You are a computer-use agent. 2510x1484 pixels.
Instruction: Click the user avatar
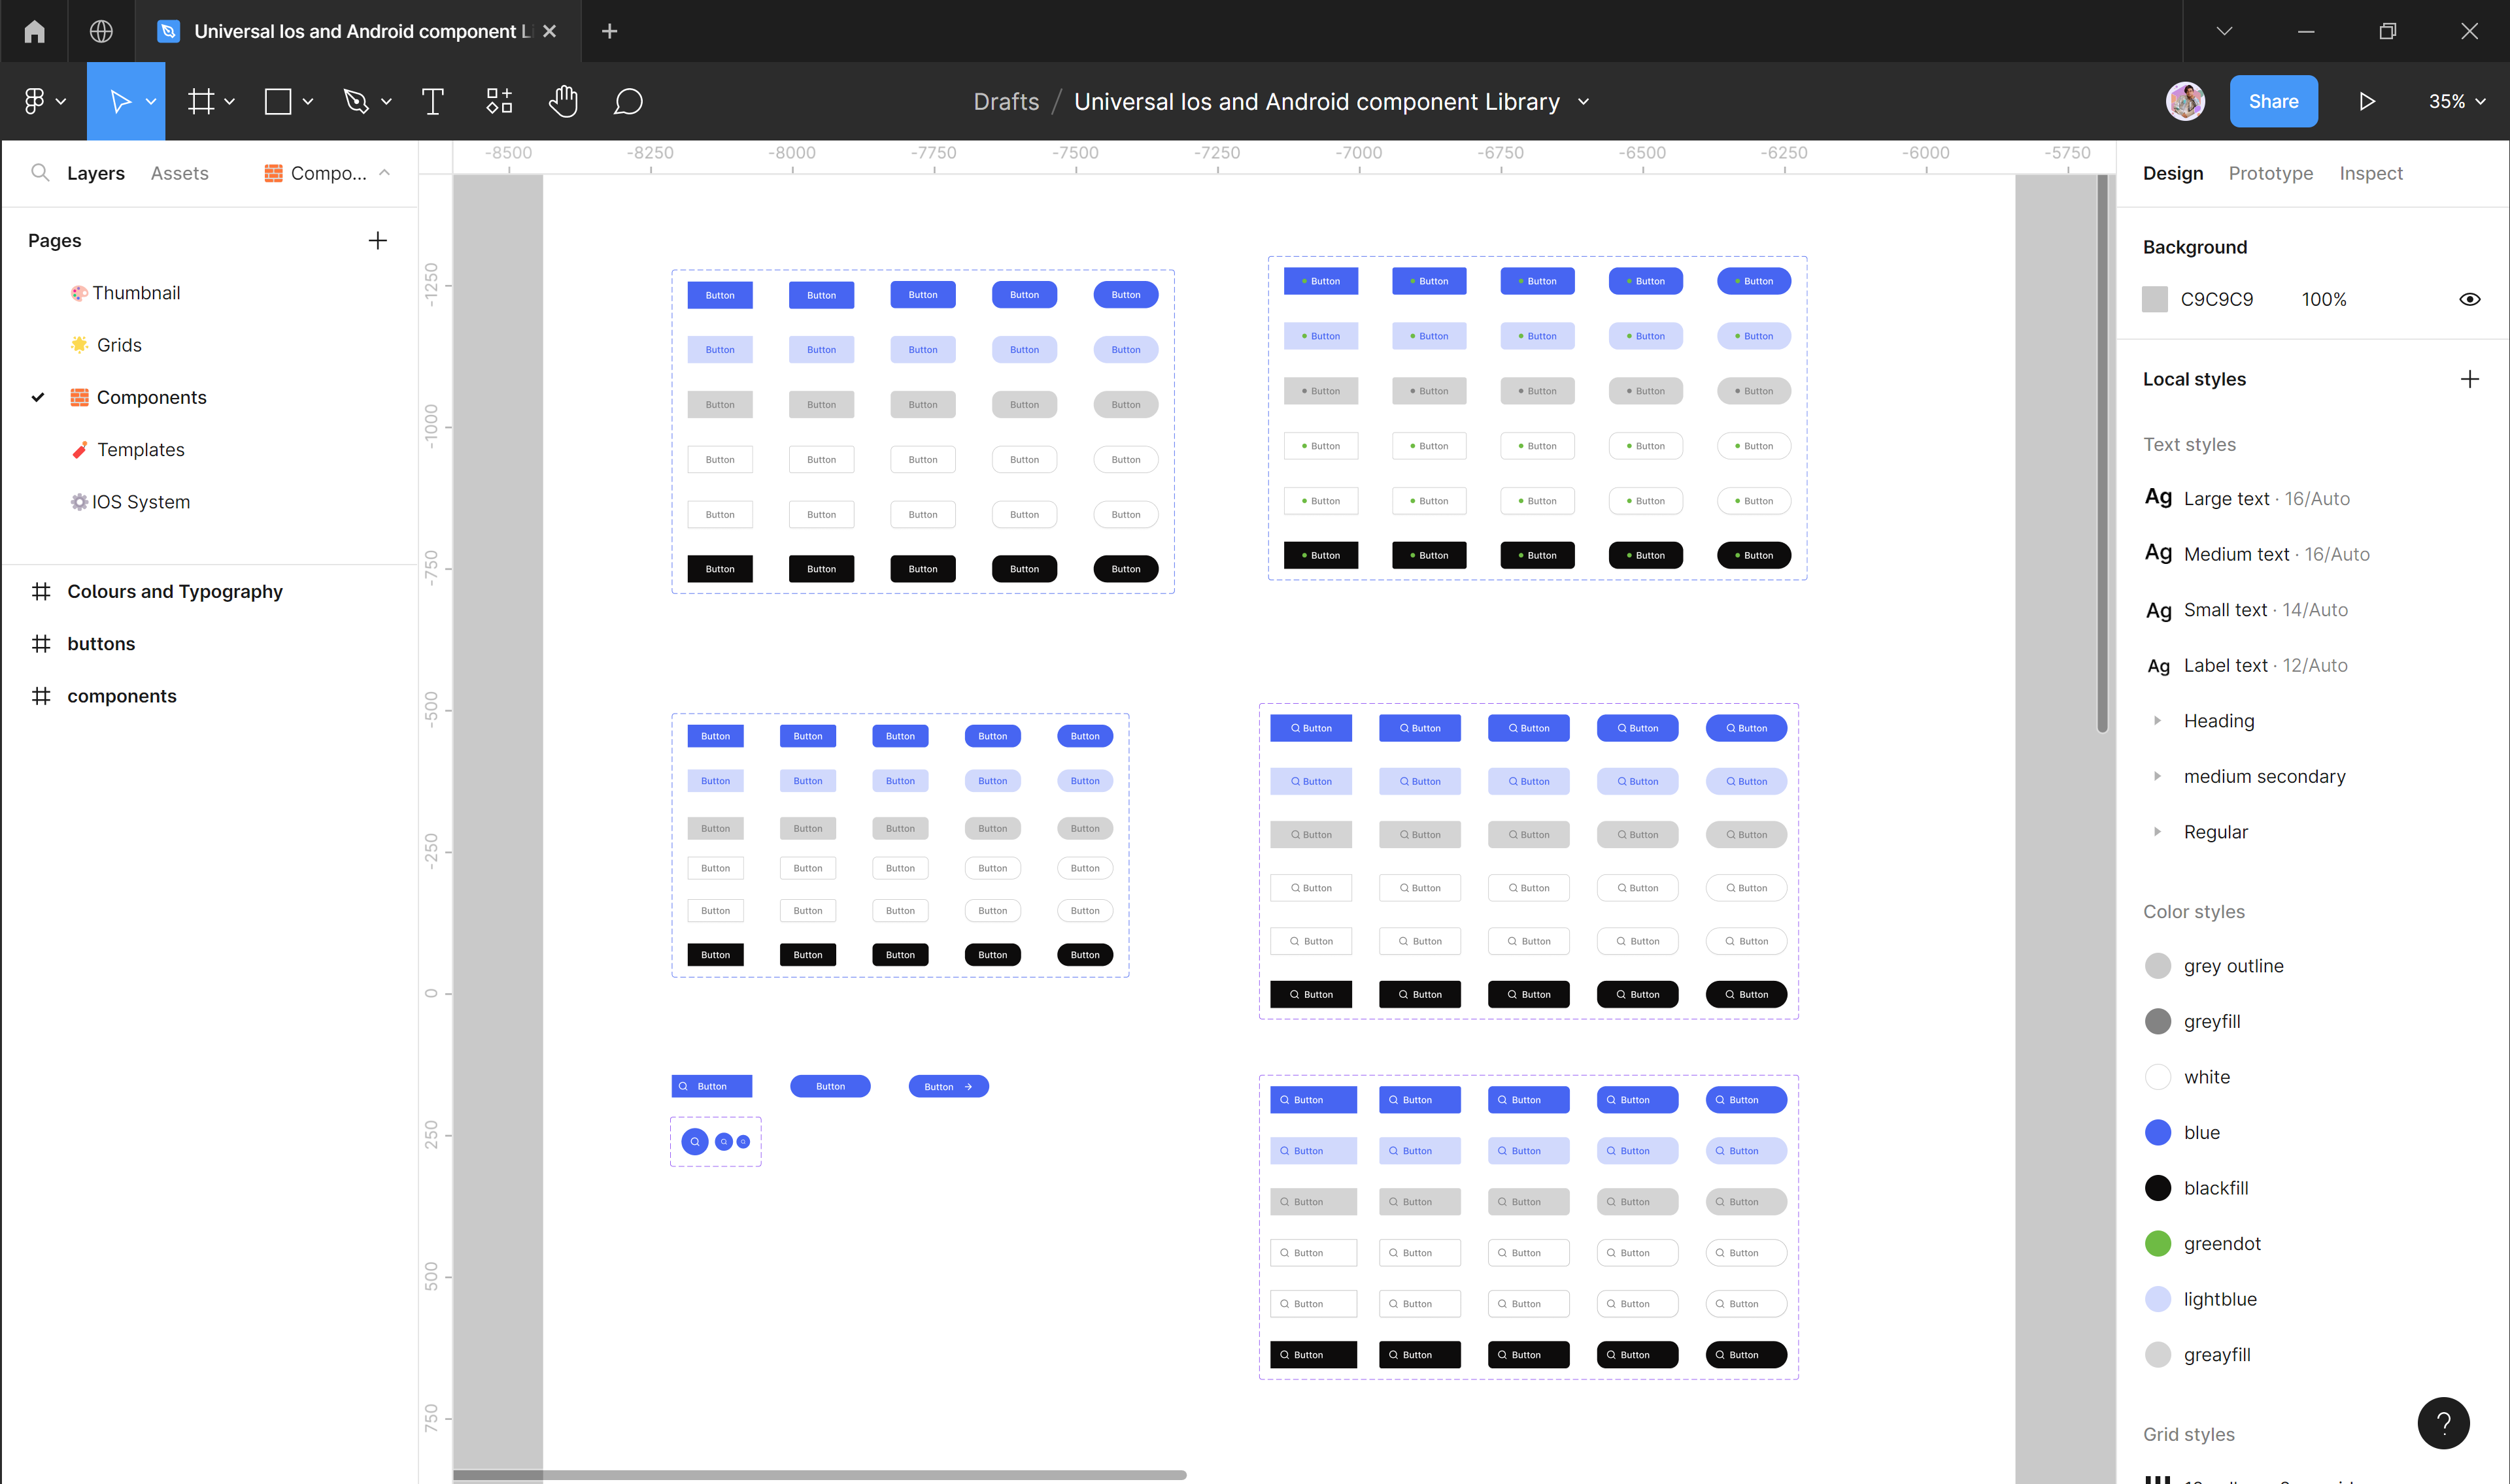2186,101
